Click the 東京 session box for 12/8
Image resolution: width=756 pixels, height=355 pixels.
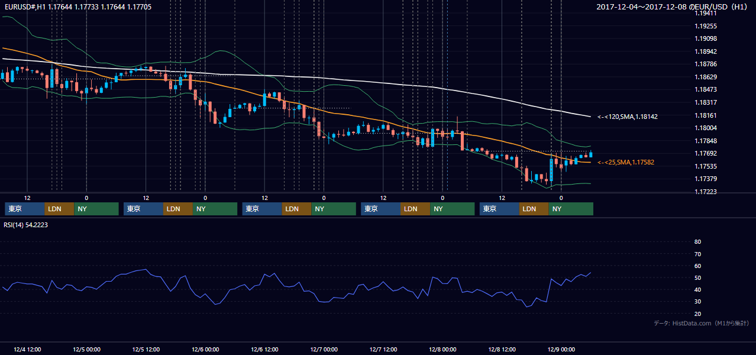(499, 209)
